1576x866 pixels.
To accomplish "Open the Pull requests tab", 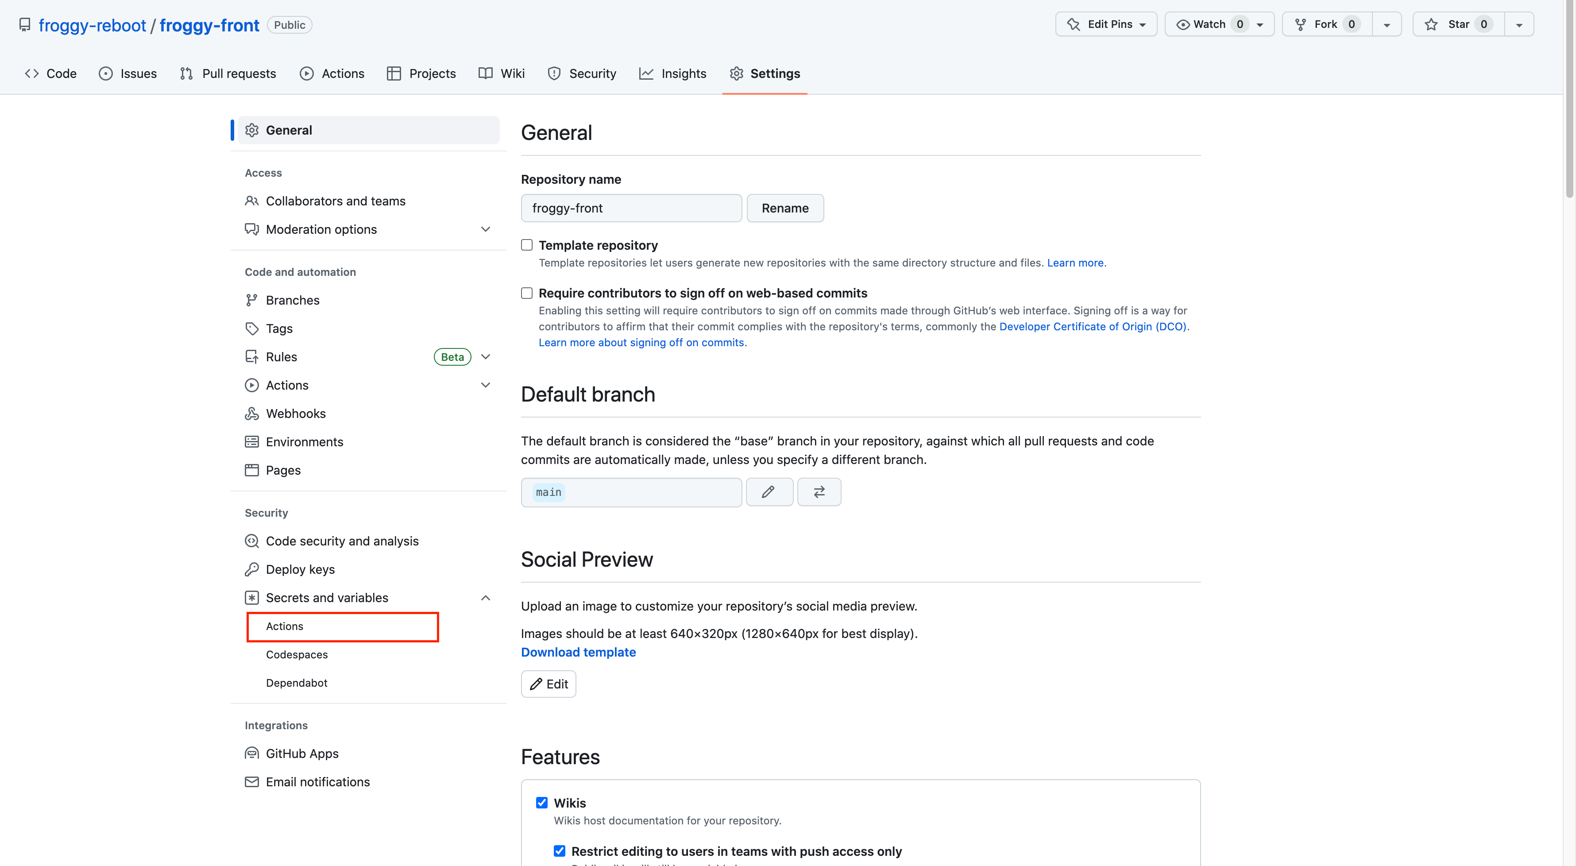I will coord(228,73).
